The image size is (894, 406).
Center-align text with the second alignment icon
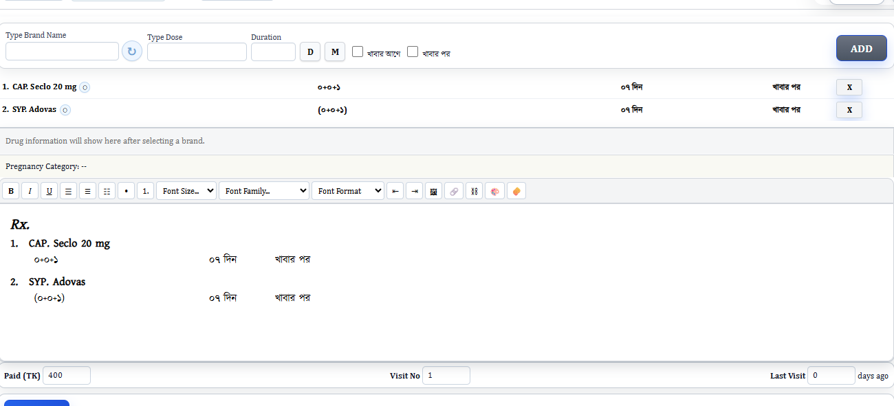pos(87,191)
